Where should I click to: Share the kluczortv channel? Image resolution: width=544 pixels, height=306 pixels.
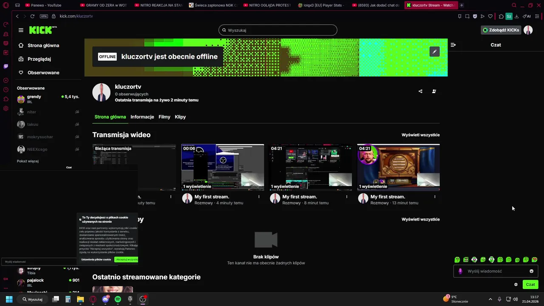(420, 91)
